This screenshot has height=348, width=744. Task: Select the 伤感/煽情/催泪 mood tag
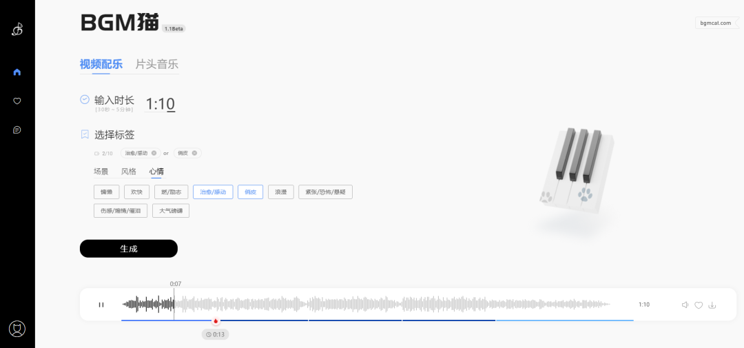[121, 211]
